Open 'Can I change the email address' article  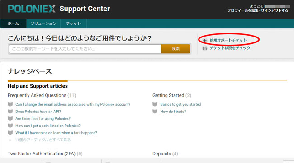(73, 104)
